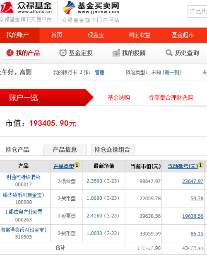The image size is (207, 255).
Task: Switch to 持仓众禄组合 tab
Action: (113, 150)
